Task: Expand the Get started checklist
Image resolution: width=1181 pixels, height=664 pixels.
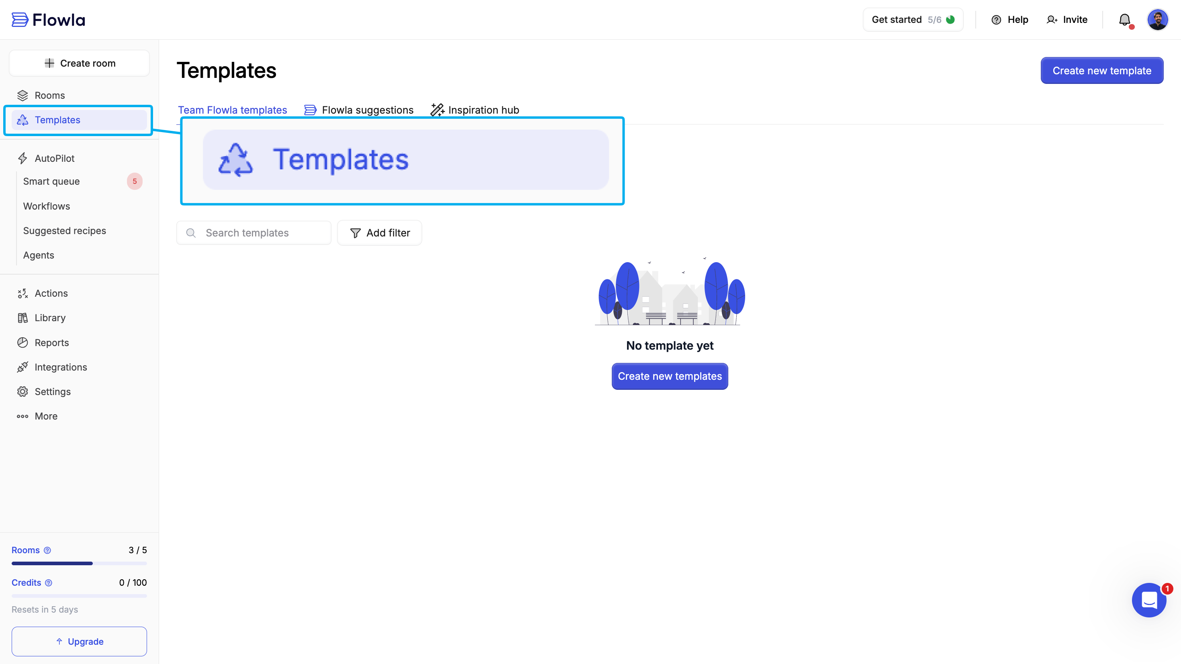Action: [x=913, y=20]
